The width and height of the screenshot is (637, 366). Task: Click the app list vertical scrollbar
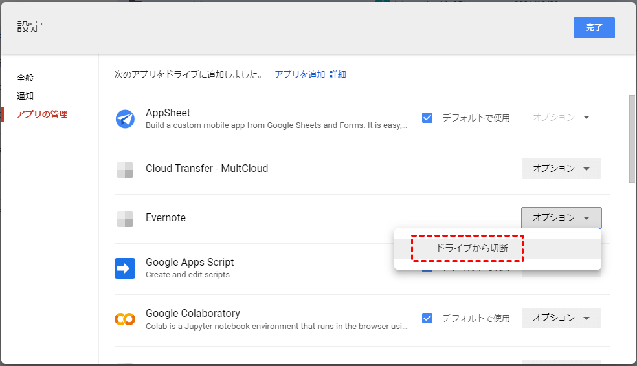point(632,139)
